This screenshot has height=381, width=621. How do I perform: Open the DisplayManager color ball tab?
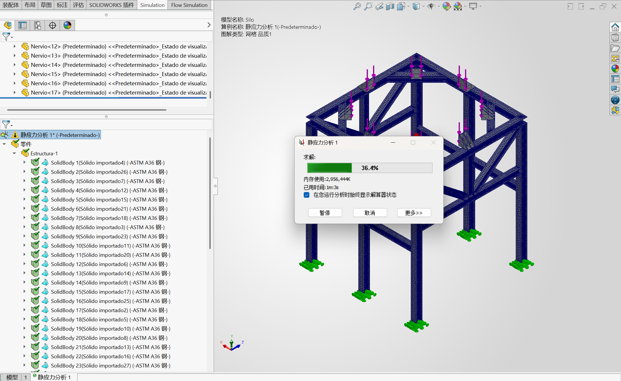[x=67, y=25]
